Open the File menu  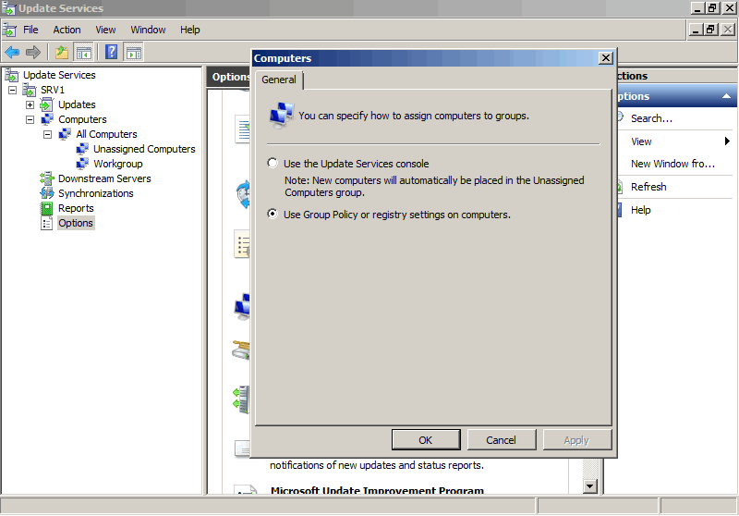click(30, 30)
